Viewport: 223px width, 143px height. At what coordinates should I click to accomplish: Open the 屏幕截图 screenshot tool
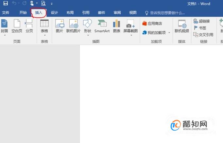130,27
